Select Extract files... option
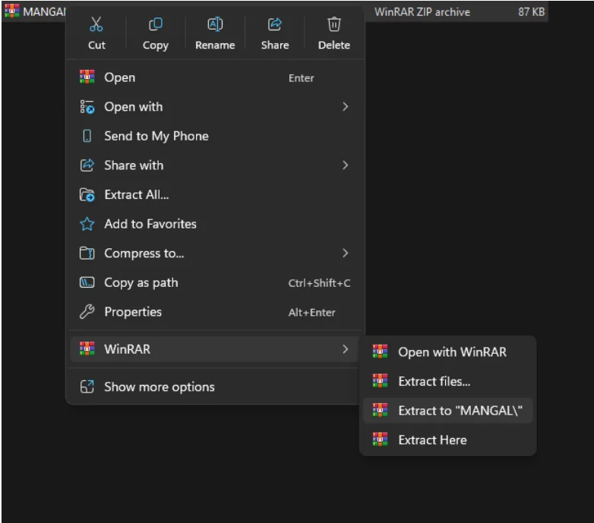This screenshot has height=523, width=594. point(434,381)
